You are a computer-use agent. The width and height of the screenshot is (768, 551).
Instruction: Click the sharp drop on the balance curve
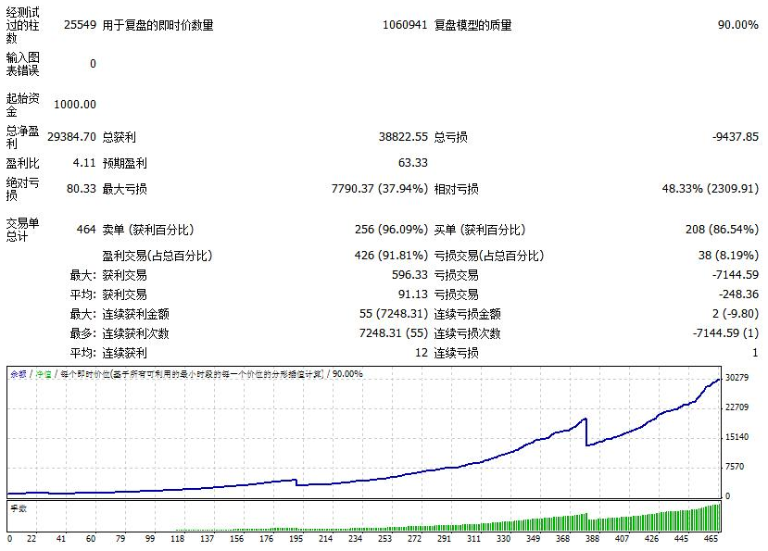(586, 432)
